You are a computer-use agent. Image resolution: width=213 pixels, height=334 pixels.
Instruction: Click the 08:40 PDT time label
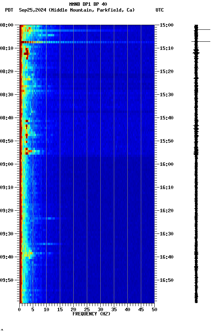7,118
